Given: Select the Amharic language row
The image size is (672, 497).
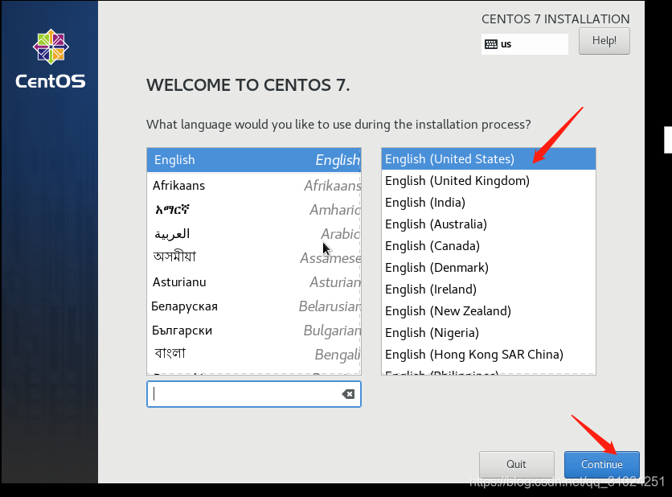Looking at the screenshot, I should [x=254, y=210].
